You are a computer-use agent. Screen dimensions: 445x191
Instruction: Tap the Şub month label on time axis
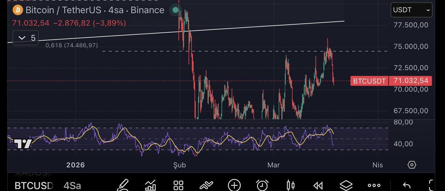point(180,165)
